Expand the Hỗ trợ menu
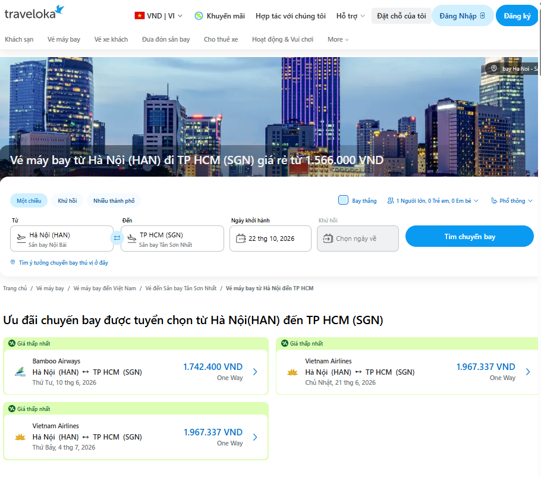 click(x=351, y=16)
